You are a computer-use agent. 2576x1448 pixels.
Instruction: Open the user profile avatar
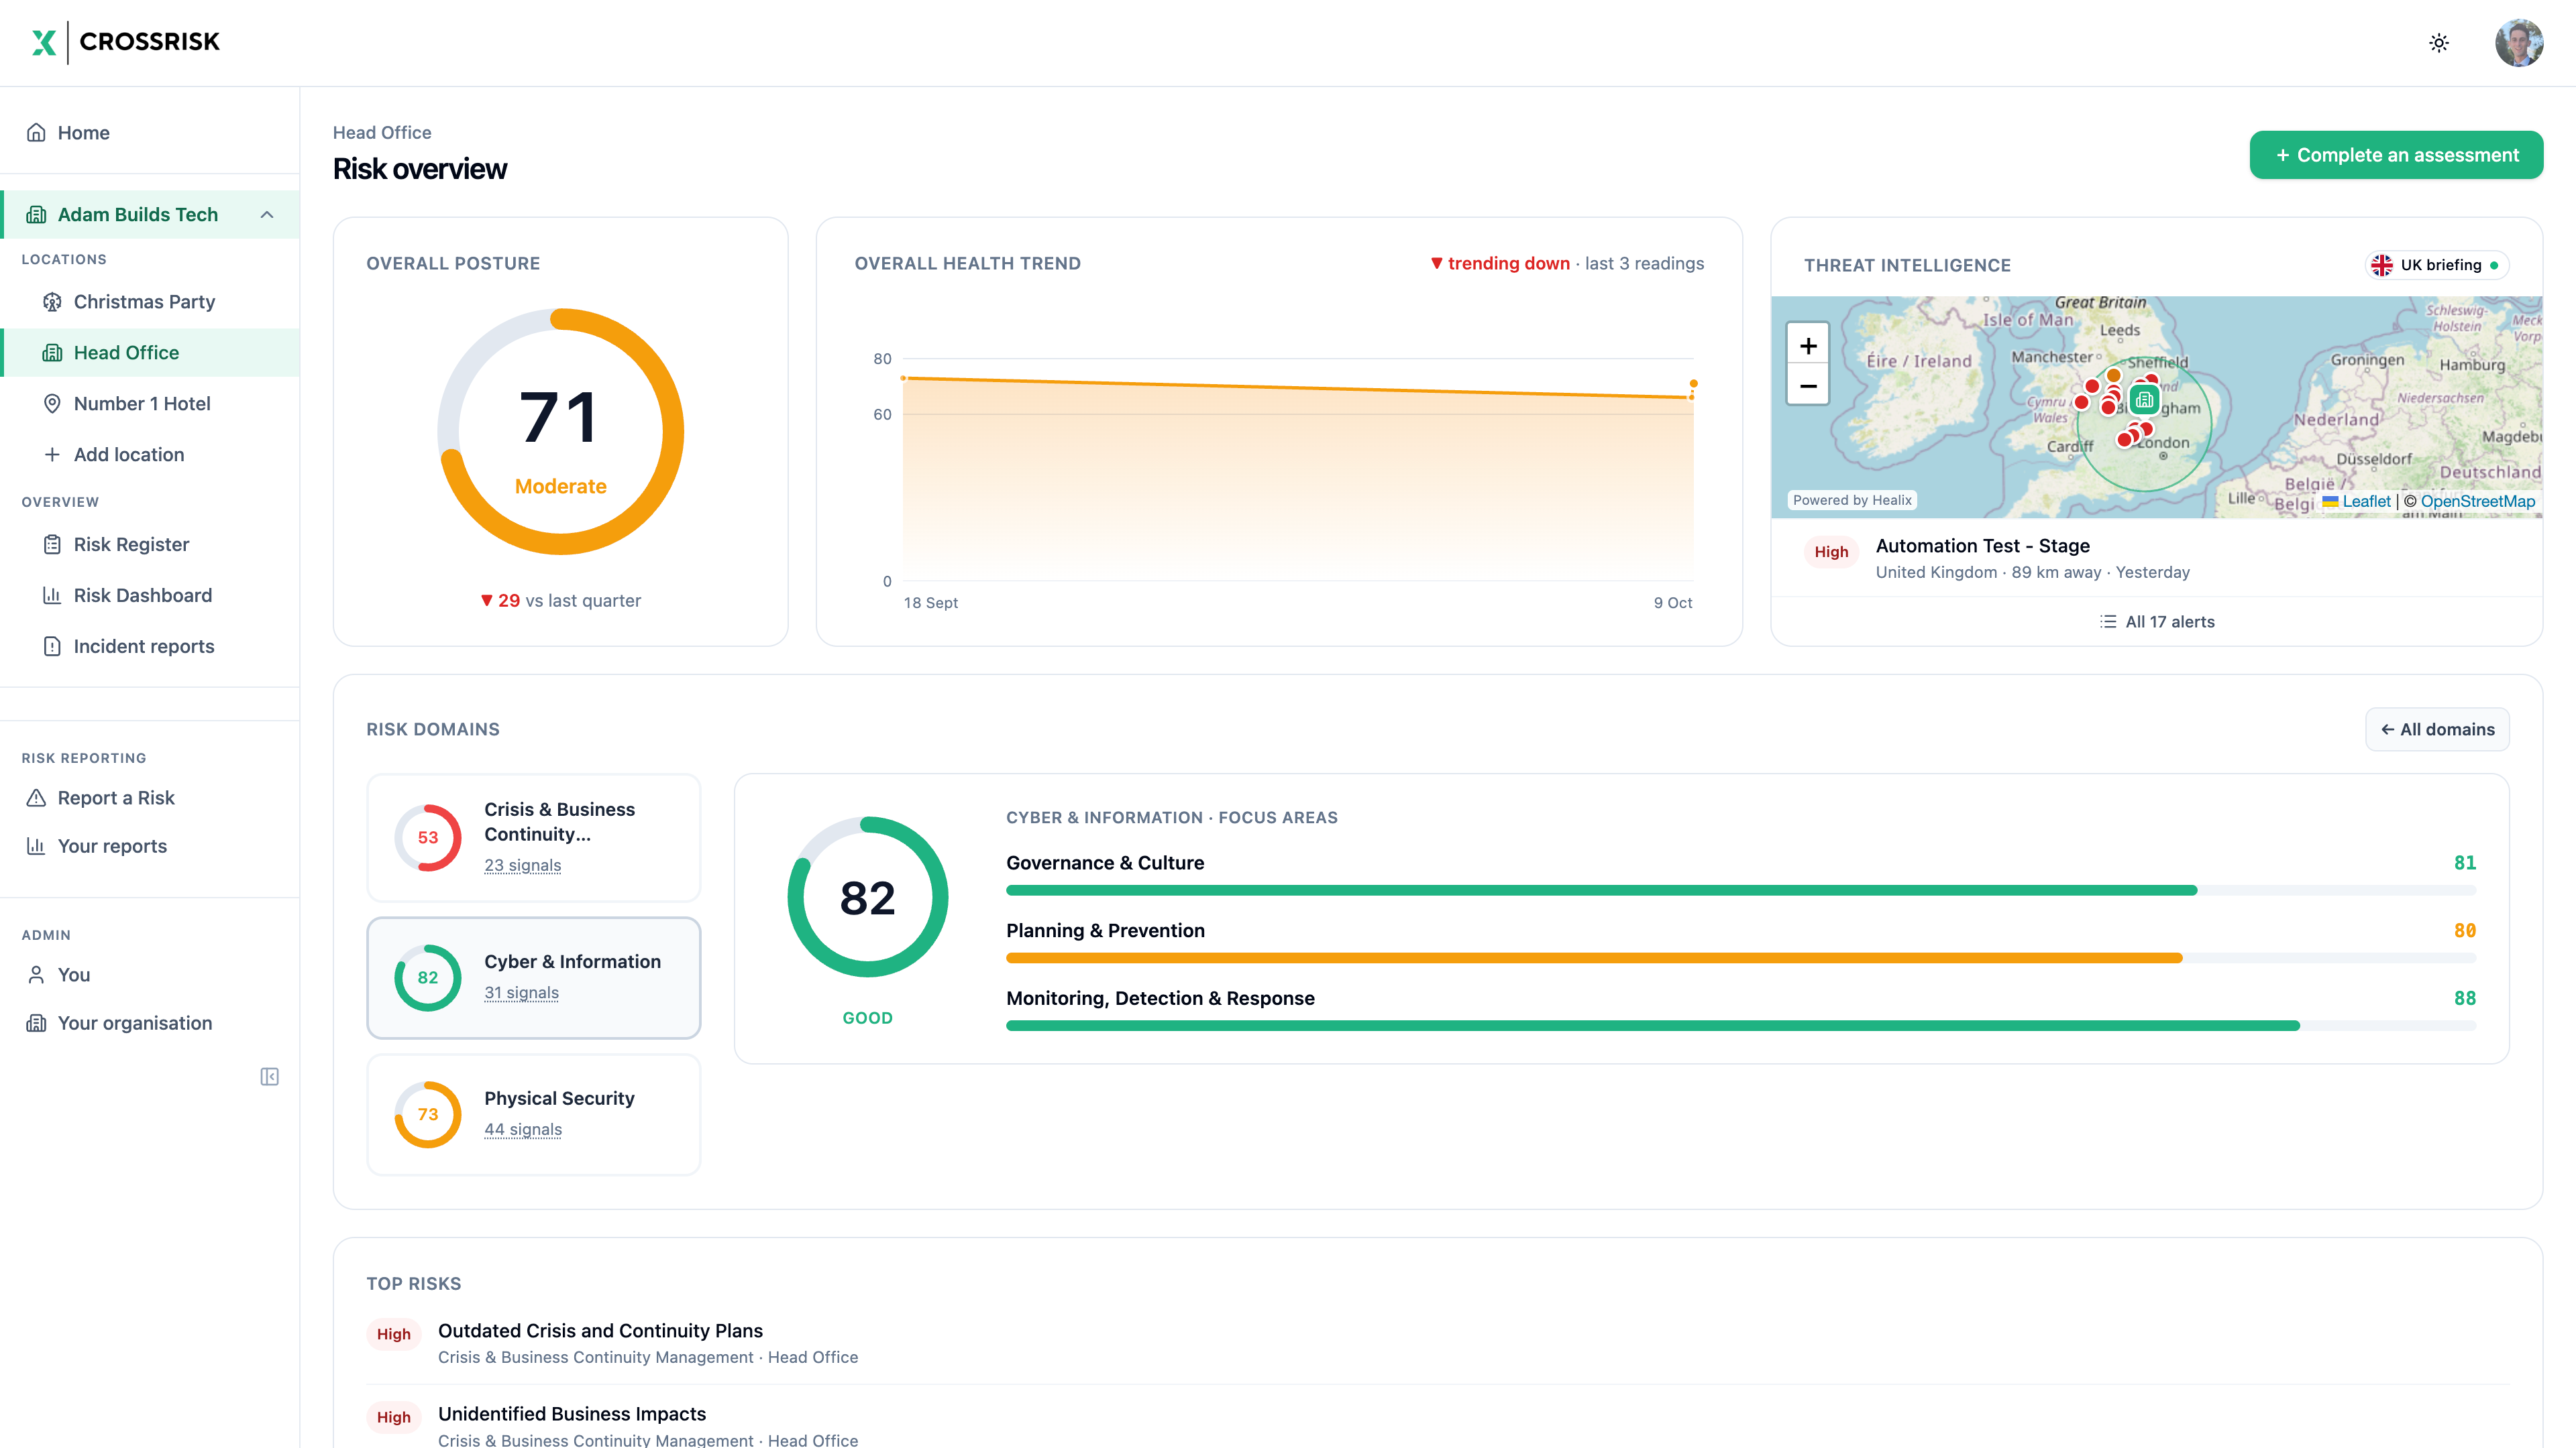[x=2518, y=43]
